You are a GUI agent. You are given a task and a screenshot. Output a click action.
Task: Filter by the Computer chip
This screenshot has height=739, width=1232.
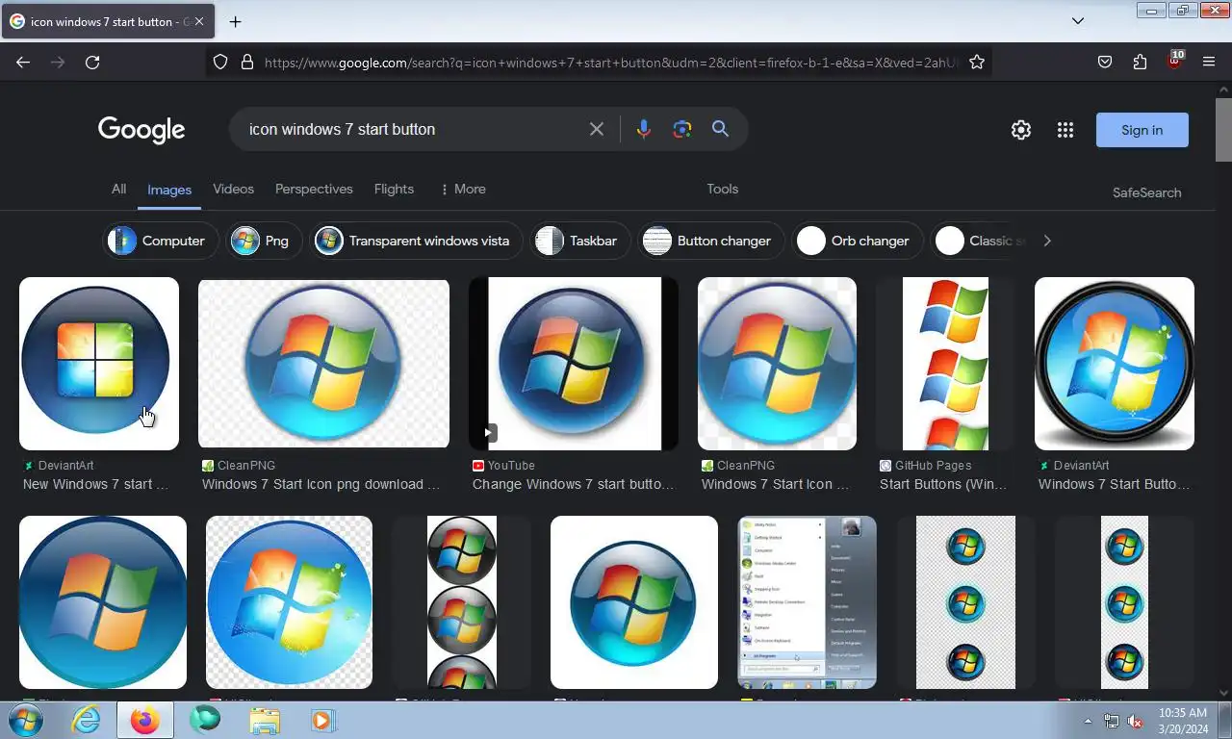161,241
